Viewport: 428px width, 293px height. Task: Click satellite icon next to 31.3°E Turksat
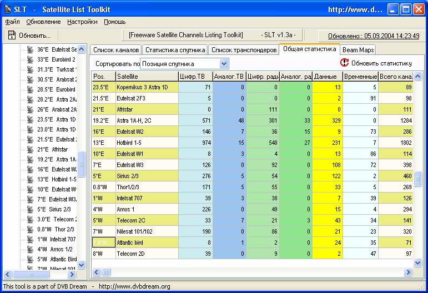click(30, 69)
